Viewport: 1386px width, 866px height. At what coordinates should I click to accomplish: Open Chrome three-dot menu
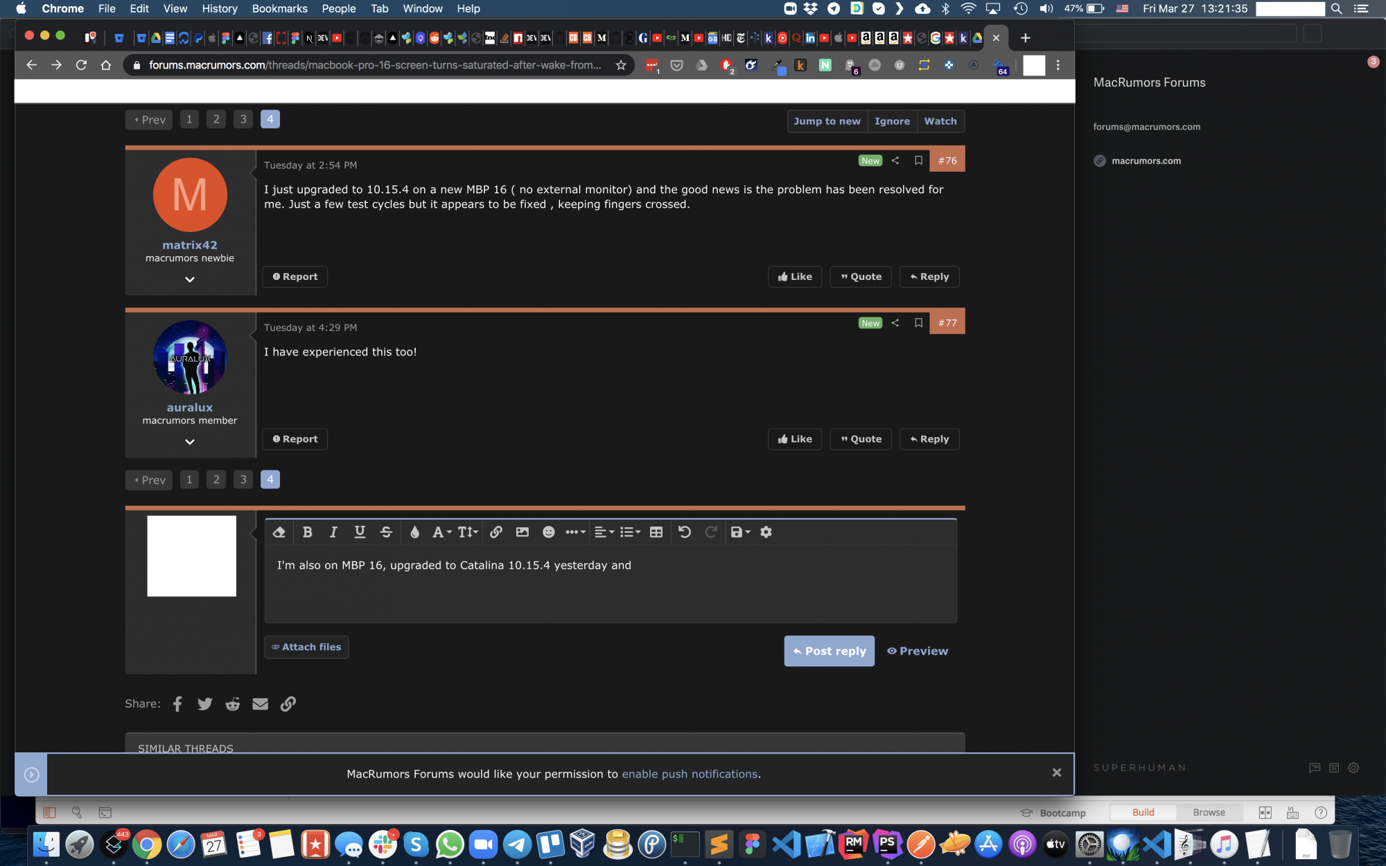click(x=1058, y=65)
